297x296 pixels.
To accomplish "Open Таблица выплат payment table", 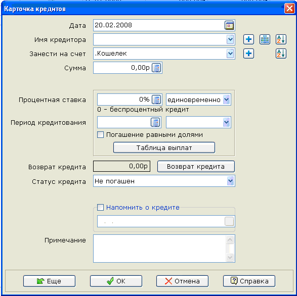I will click(164, 147).
